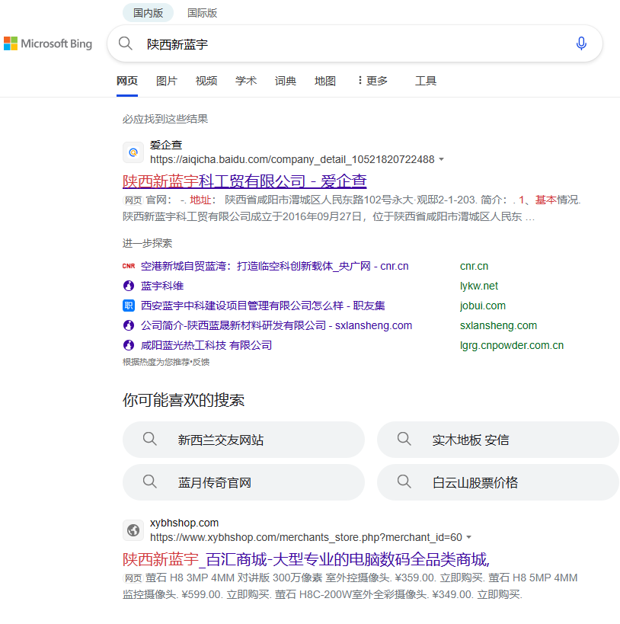Image resolution: width=620 pixels, height=624 pixels.
Task: Open 咸阳蓝光热工科技 有限公司 link
Action: 206,345
